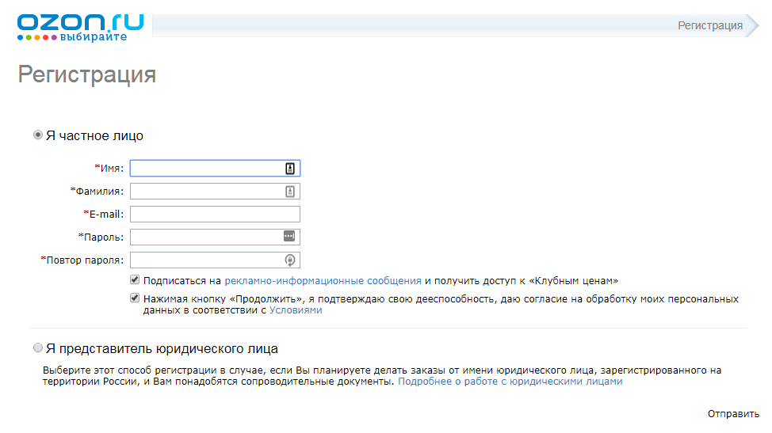Click into the E-mail input field

pyautogui.click(x=215, y=214)
